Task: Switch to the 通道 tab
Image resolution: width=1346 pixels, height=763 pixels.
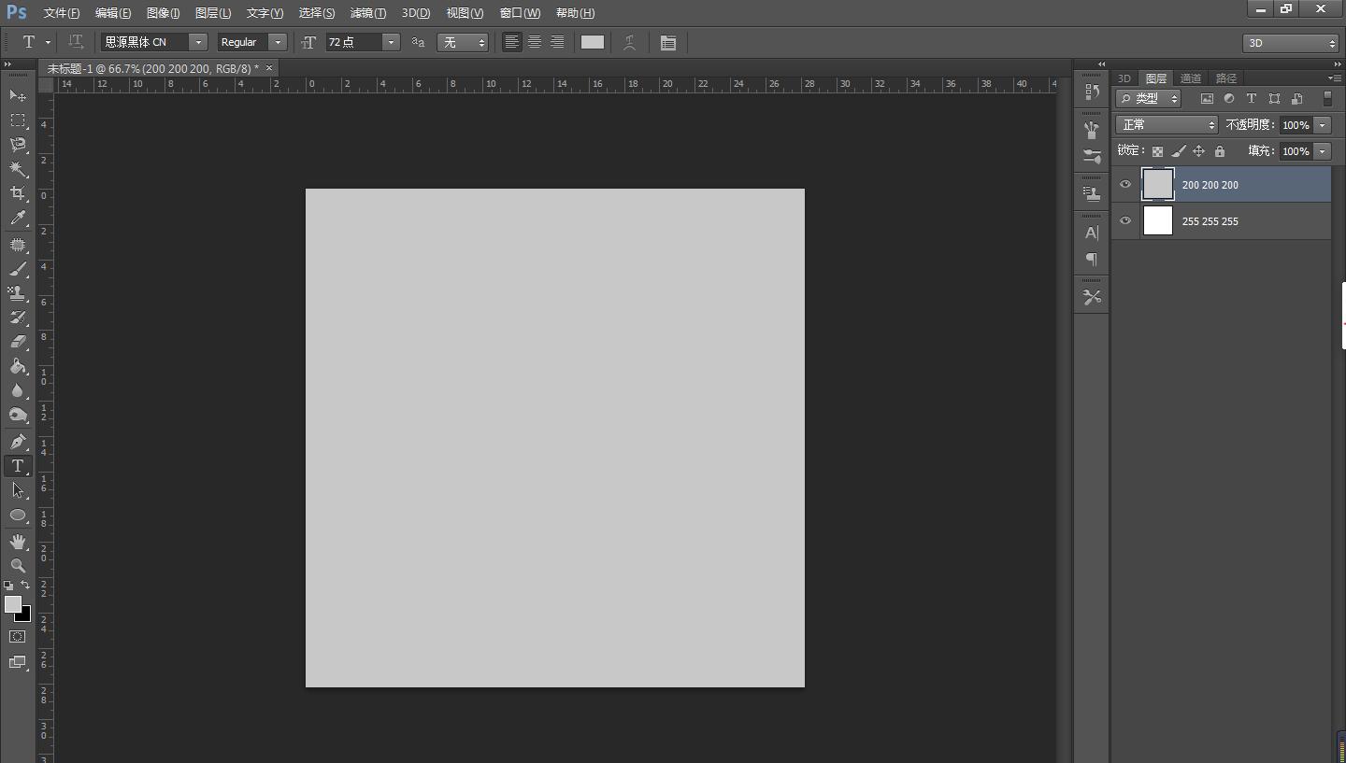Action: (x=1190, y=78)
